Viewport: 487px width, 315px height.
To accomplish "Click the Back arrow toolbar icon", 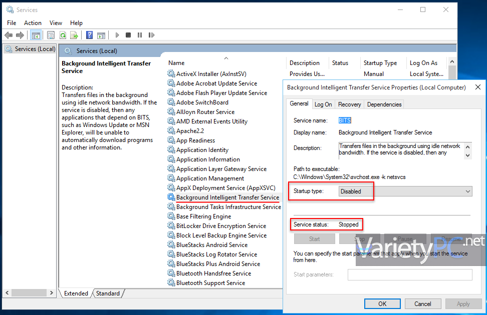I will click(9, 35).
